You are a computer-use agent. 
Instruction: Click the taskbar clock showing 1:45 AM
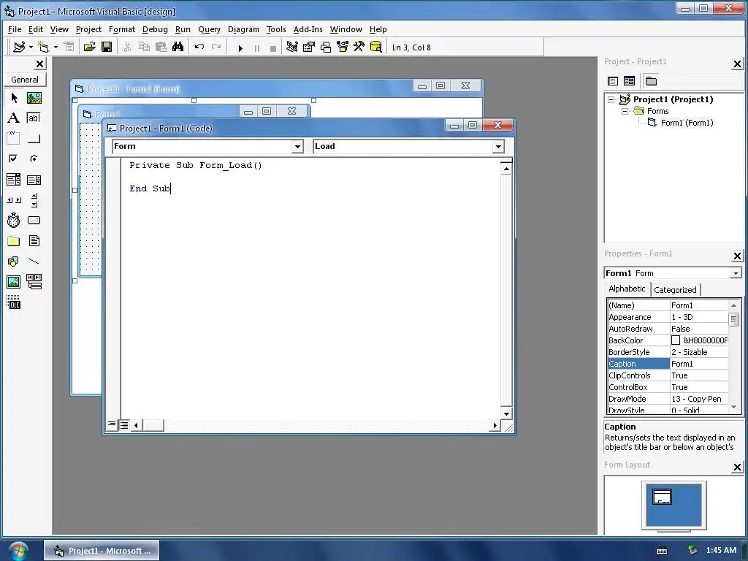coord(721,551)
